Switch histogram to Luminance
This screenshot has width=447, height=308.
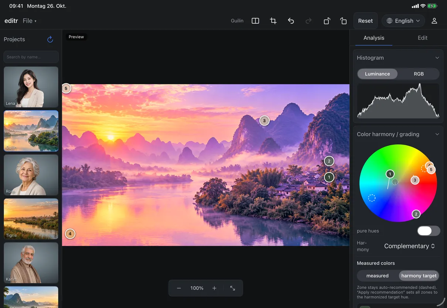[377, 74]
